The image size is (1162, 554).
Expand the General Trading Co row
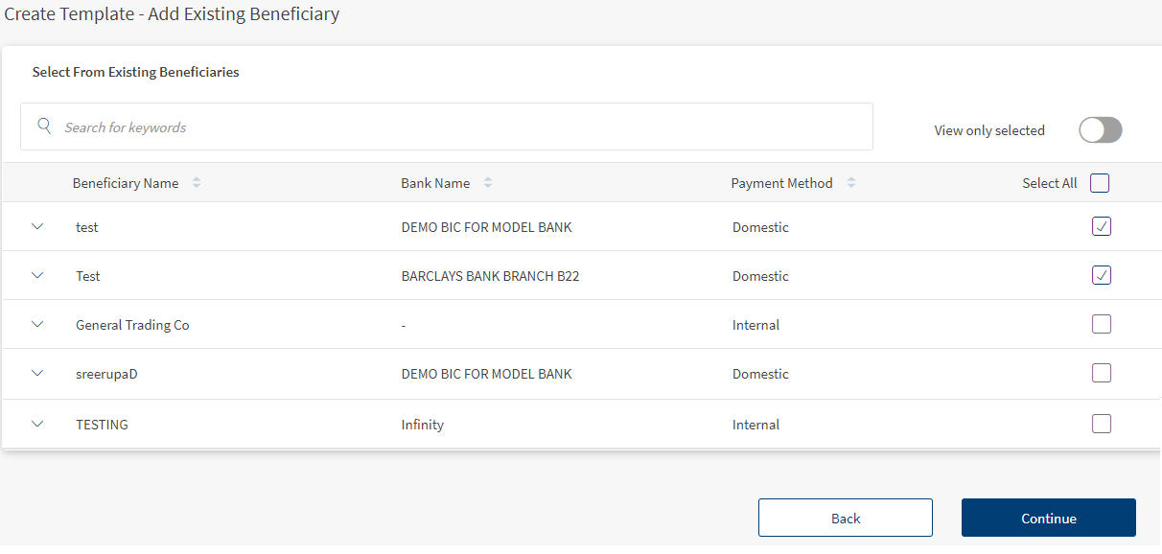[37, 325]
